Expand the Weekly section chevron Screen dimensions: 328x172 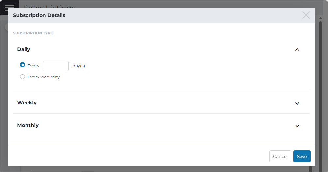(x=297, y=103)
